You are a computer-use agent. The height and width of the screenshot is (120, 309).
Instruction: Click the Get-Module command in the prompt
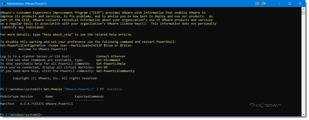[53, 89]
